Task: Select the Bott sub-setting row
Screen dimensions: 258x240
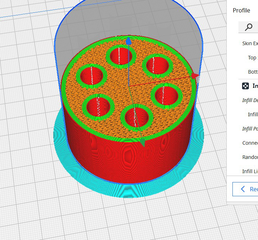Action: coord(253,72)
